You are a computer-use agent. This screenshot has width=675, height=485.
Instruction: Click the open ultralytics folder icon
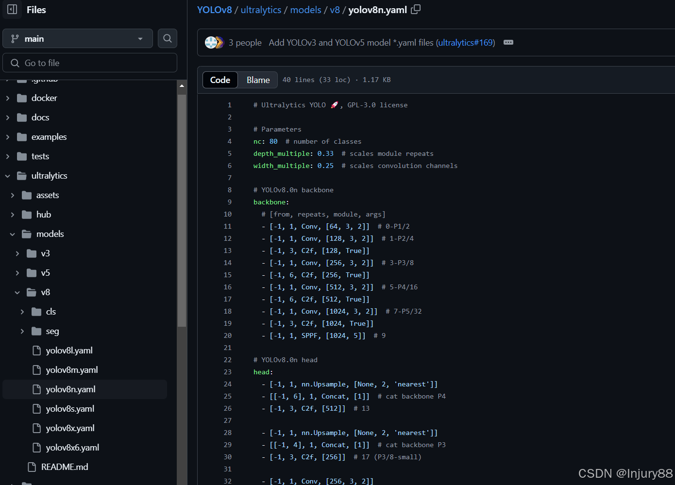(x=22, y=176)
